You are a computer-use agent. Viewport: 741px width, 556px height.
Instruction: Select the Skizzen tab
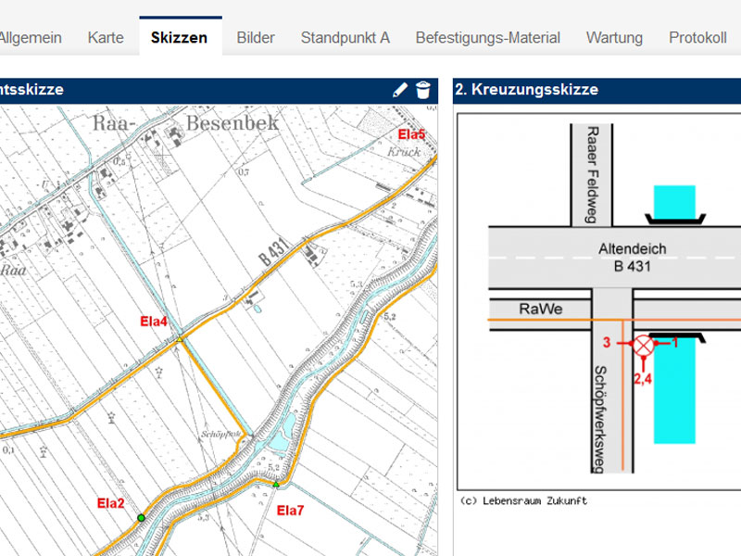(181, 37)
